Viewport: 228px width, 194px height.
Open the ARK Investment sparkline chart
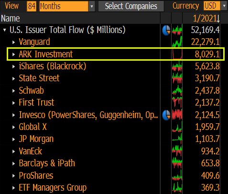[x=177, y=54]
